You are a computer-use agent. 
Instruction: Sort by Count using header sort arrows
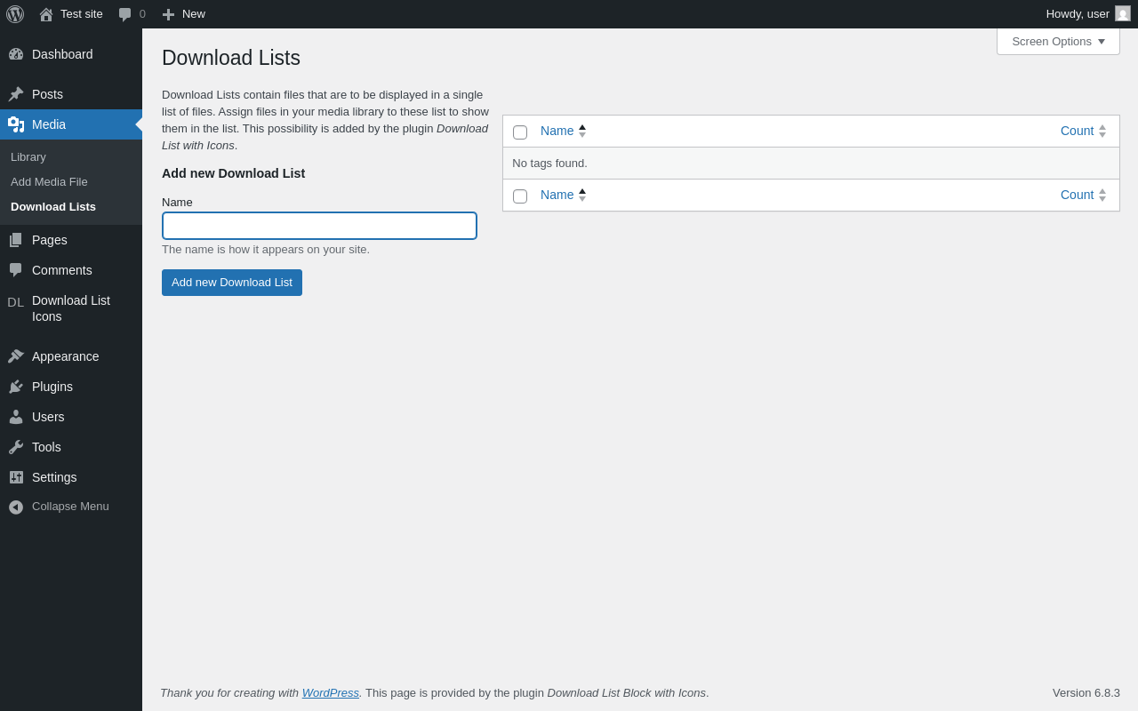pyautogui.click(x=1102, y=131)
